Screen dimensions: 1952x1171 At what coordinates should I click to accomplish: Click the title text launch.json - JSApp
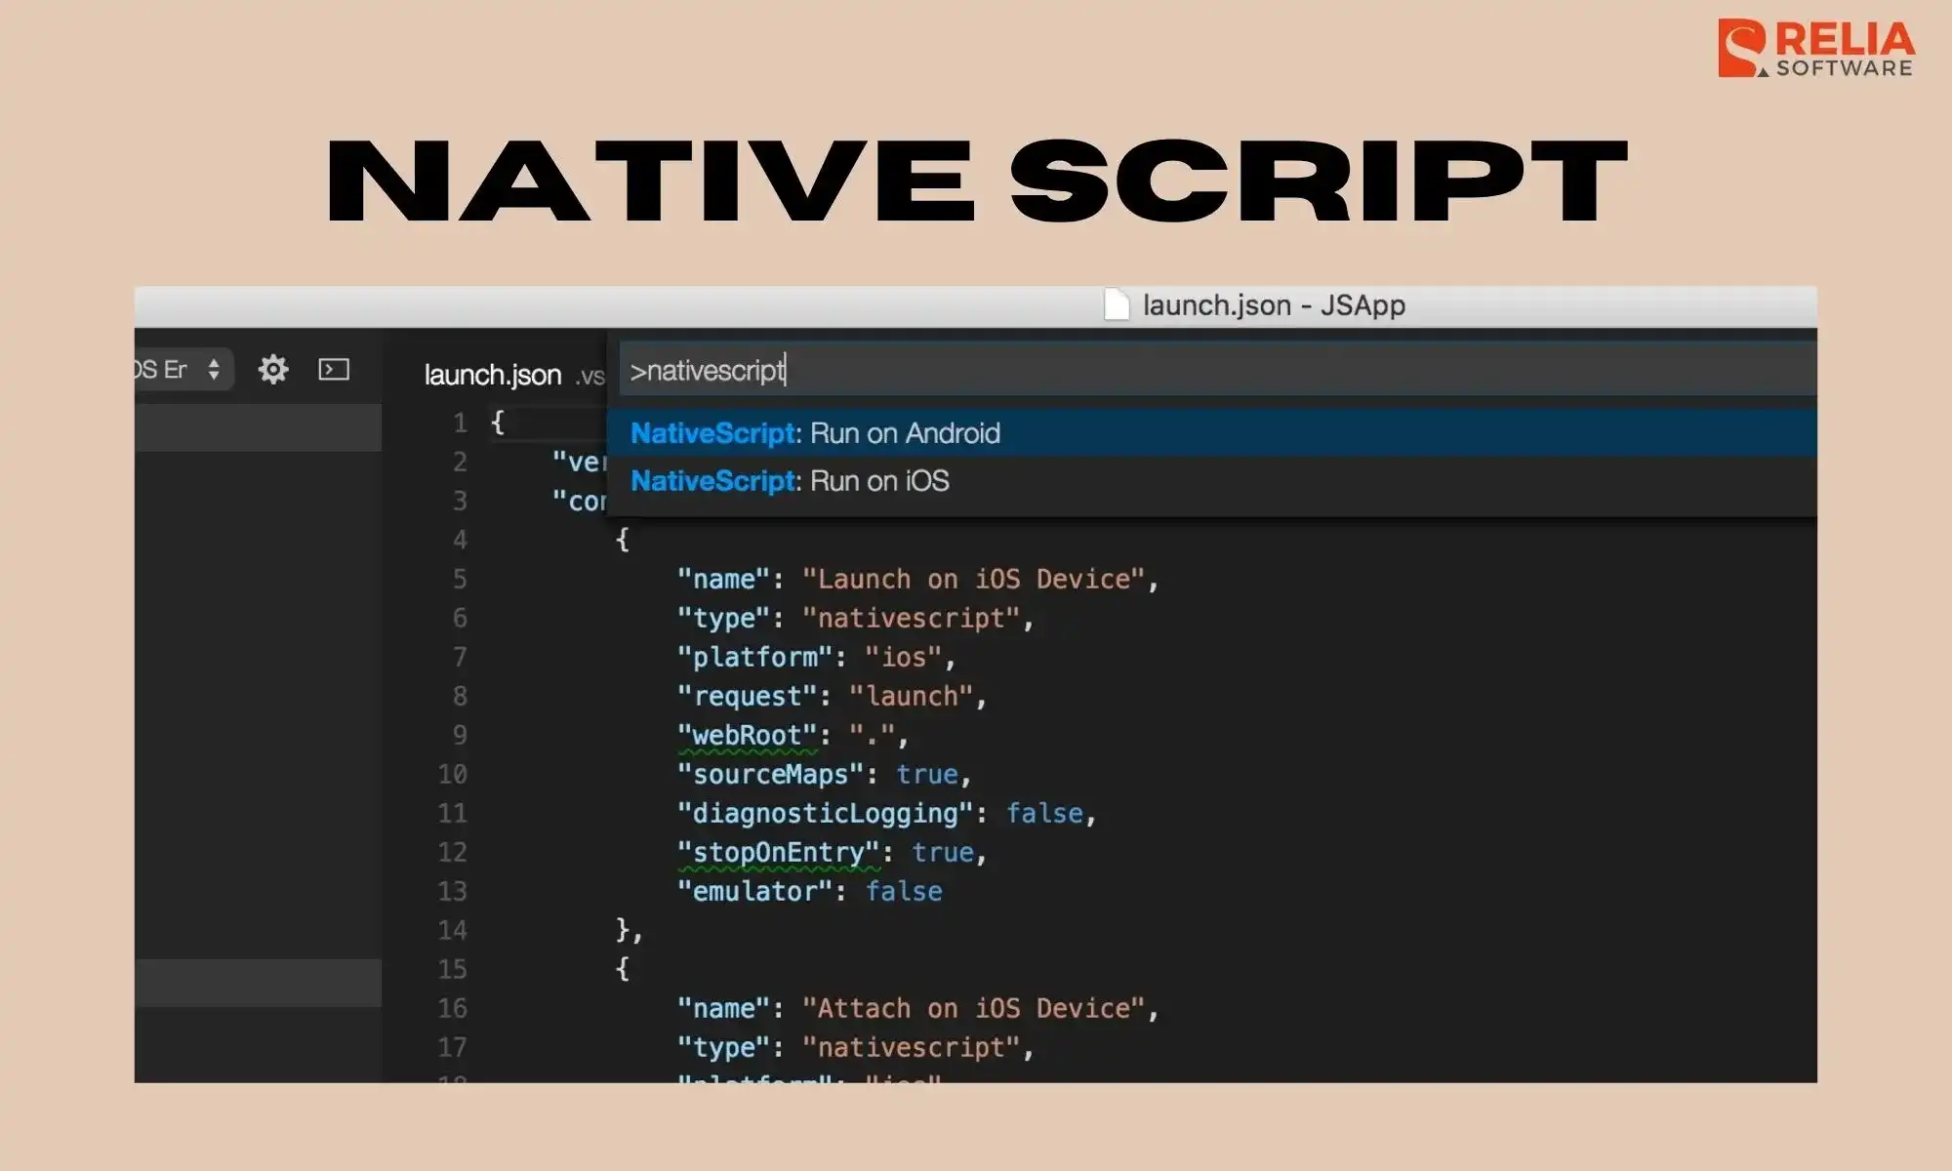point(1274,305)
